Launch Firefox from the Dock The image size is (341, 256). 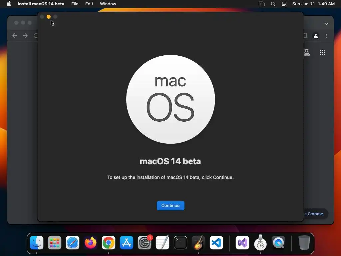[91, 243]
